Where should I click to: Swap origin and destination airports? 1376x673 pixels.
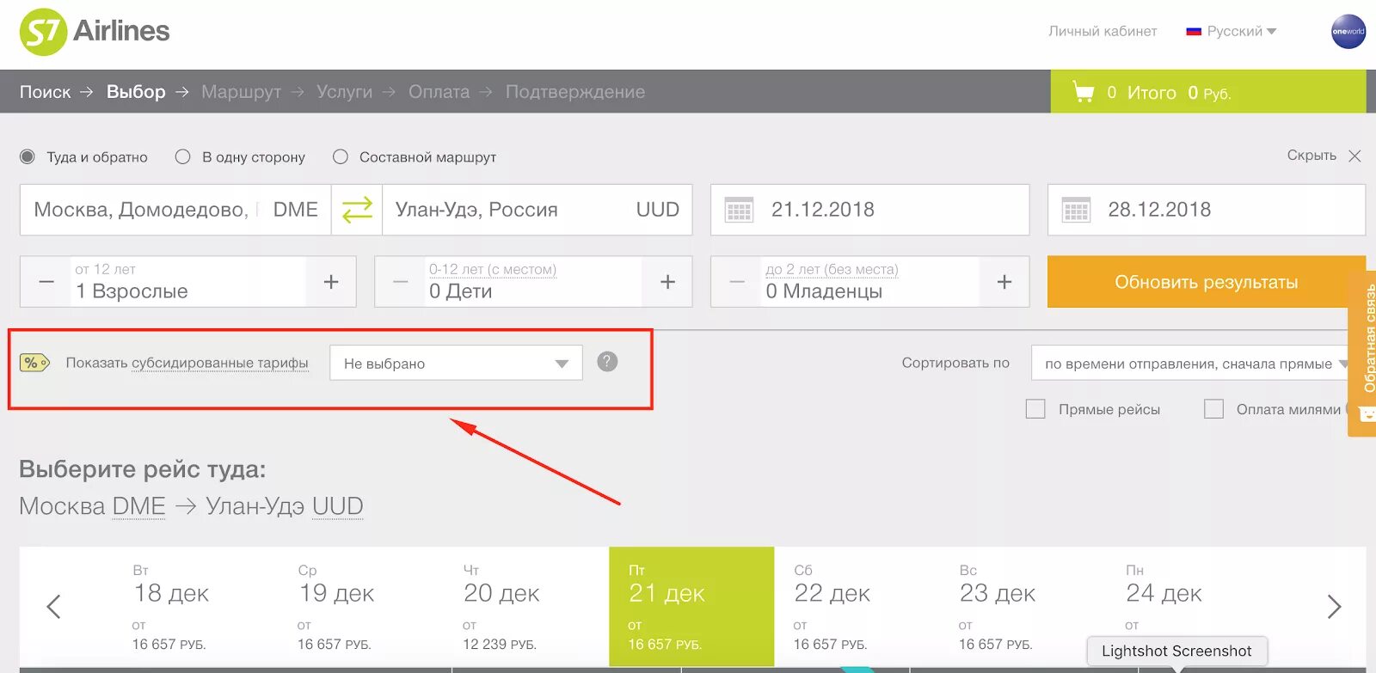[x=357, y=210]
